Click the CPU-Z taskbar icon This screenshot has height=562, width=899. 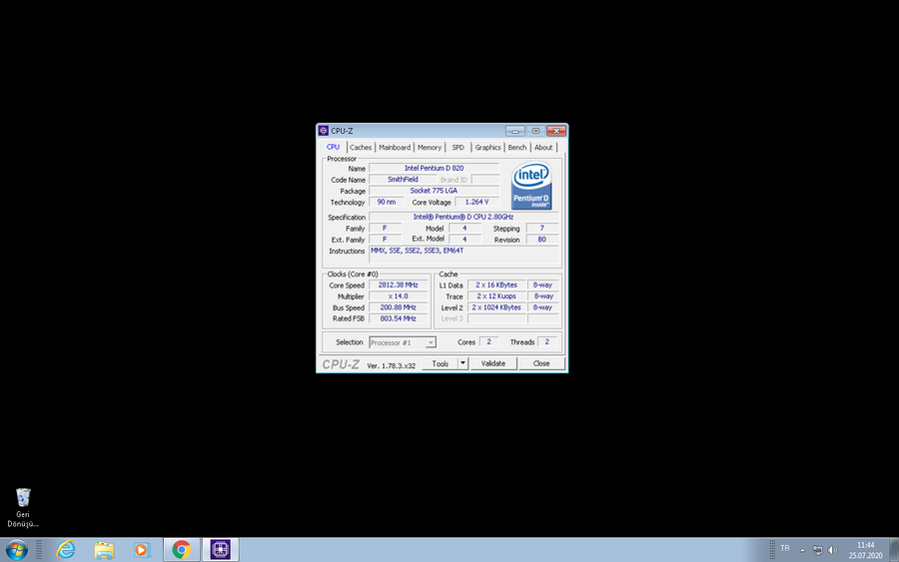220,550
